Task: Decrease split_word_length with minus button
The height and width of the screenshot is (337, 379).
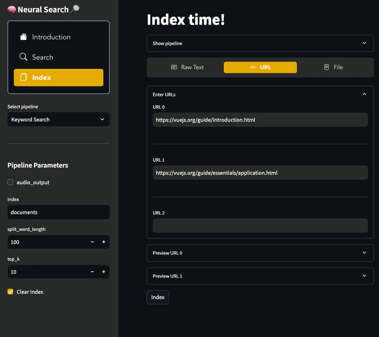Action: [x=92, y=242]
